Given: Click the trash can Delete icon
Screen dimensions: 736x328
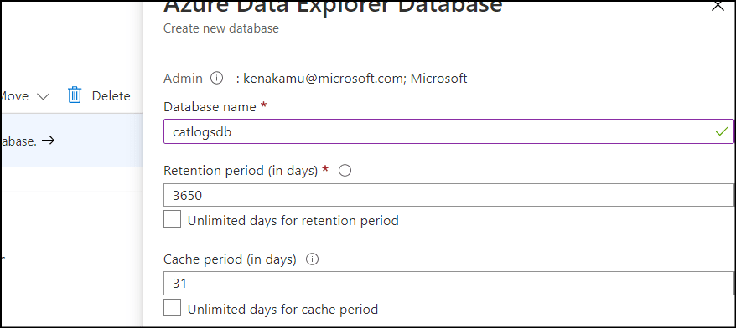Looking at the screenshot, I should pyautogui.click(x=75, y=95).
